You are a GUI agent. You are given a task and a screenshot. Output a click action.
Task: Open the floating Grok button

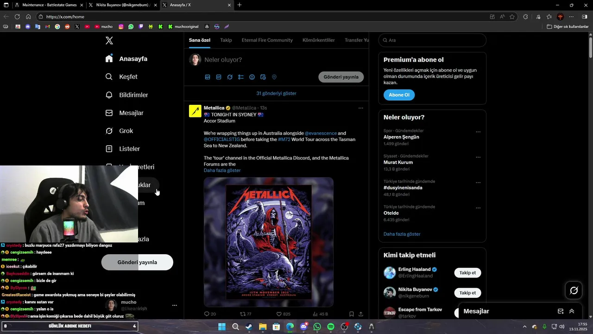(x=574, y=290)
